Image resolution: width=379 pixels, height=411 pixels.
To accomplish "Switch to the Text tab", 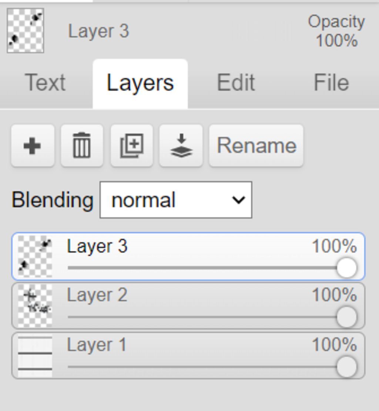I will click(45, 83).
